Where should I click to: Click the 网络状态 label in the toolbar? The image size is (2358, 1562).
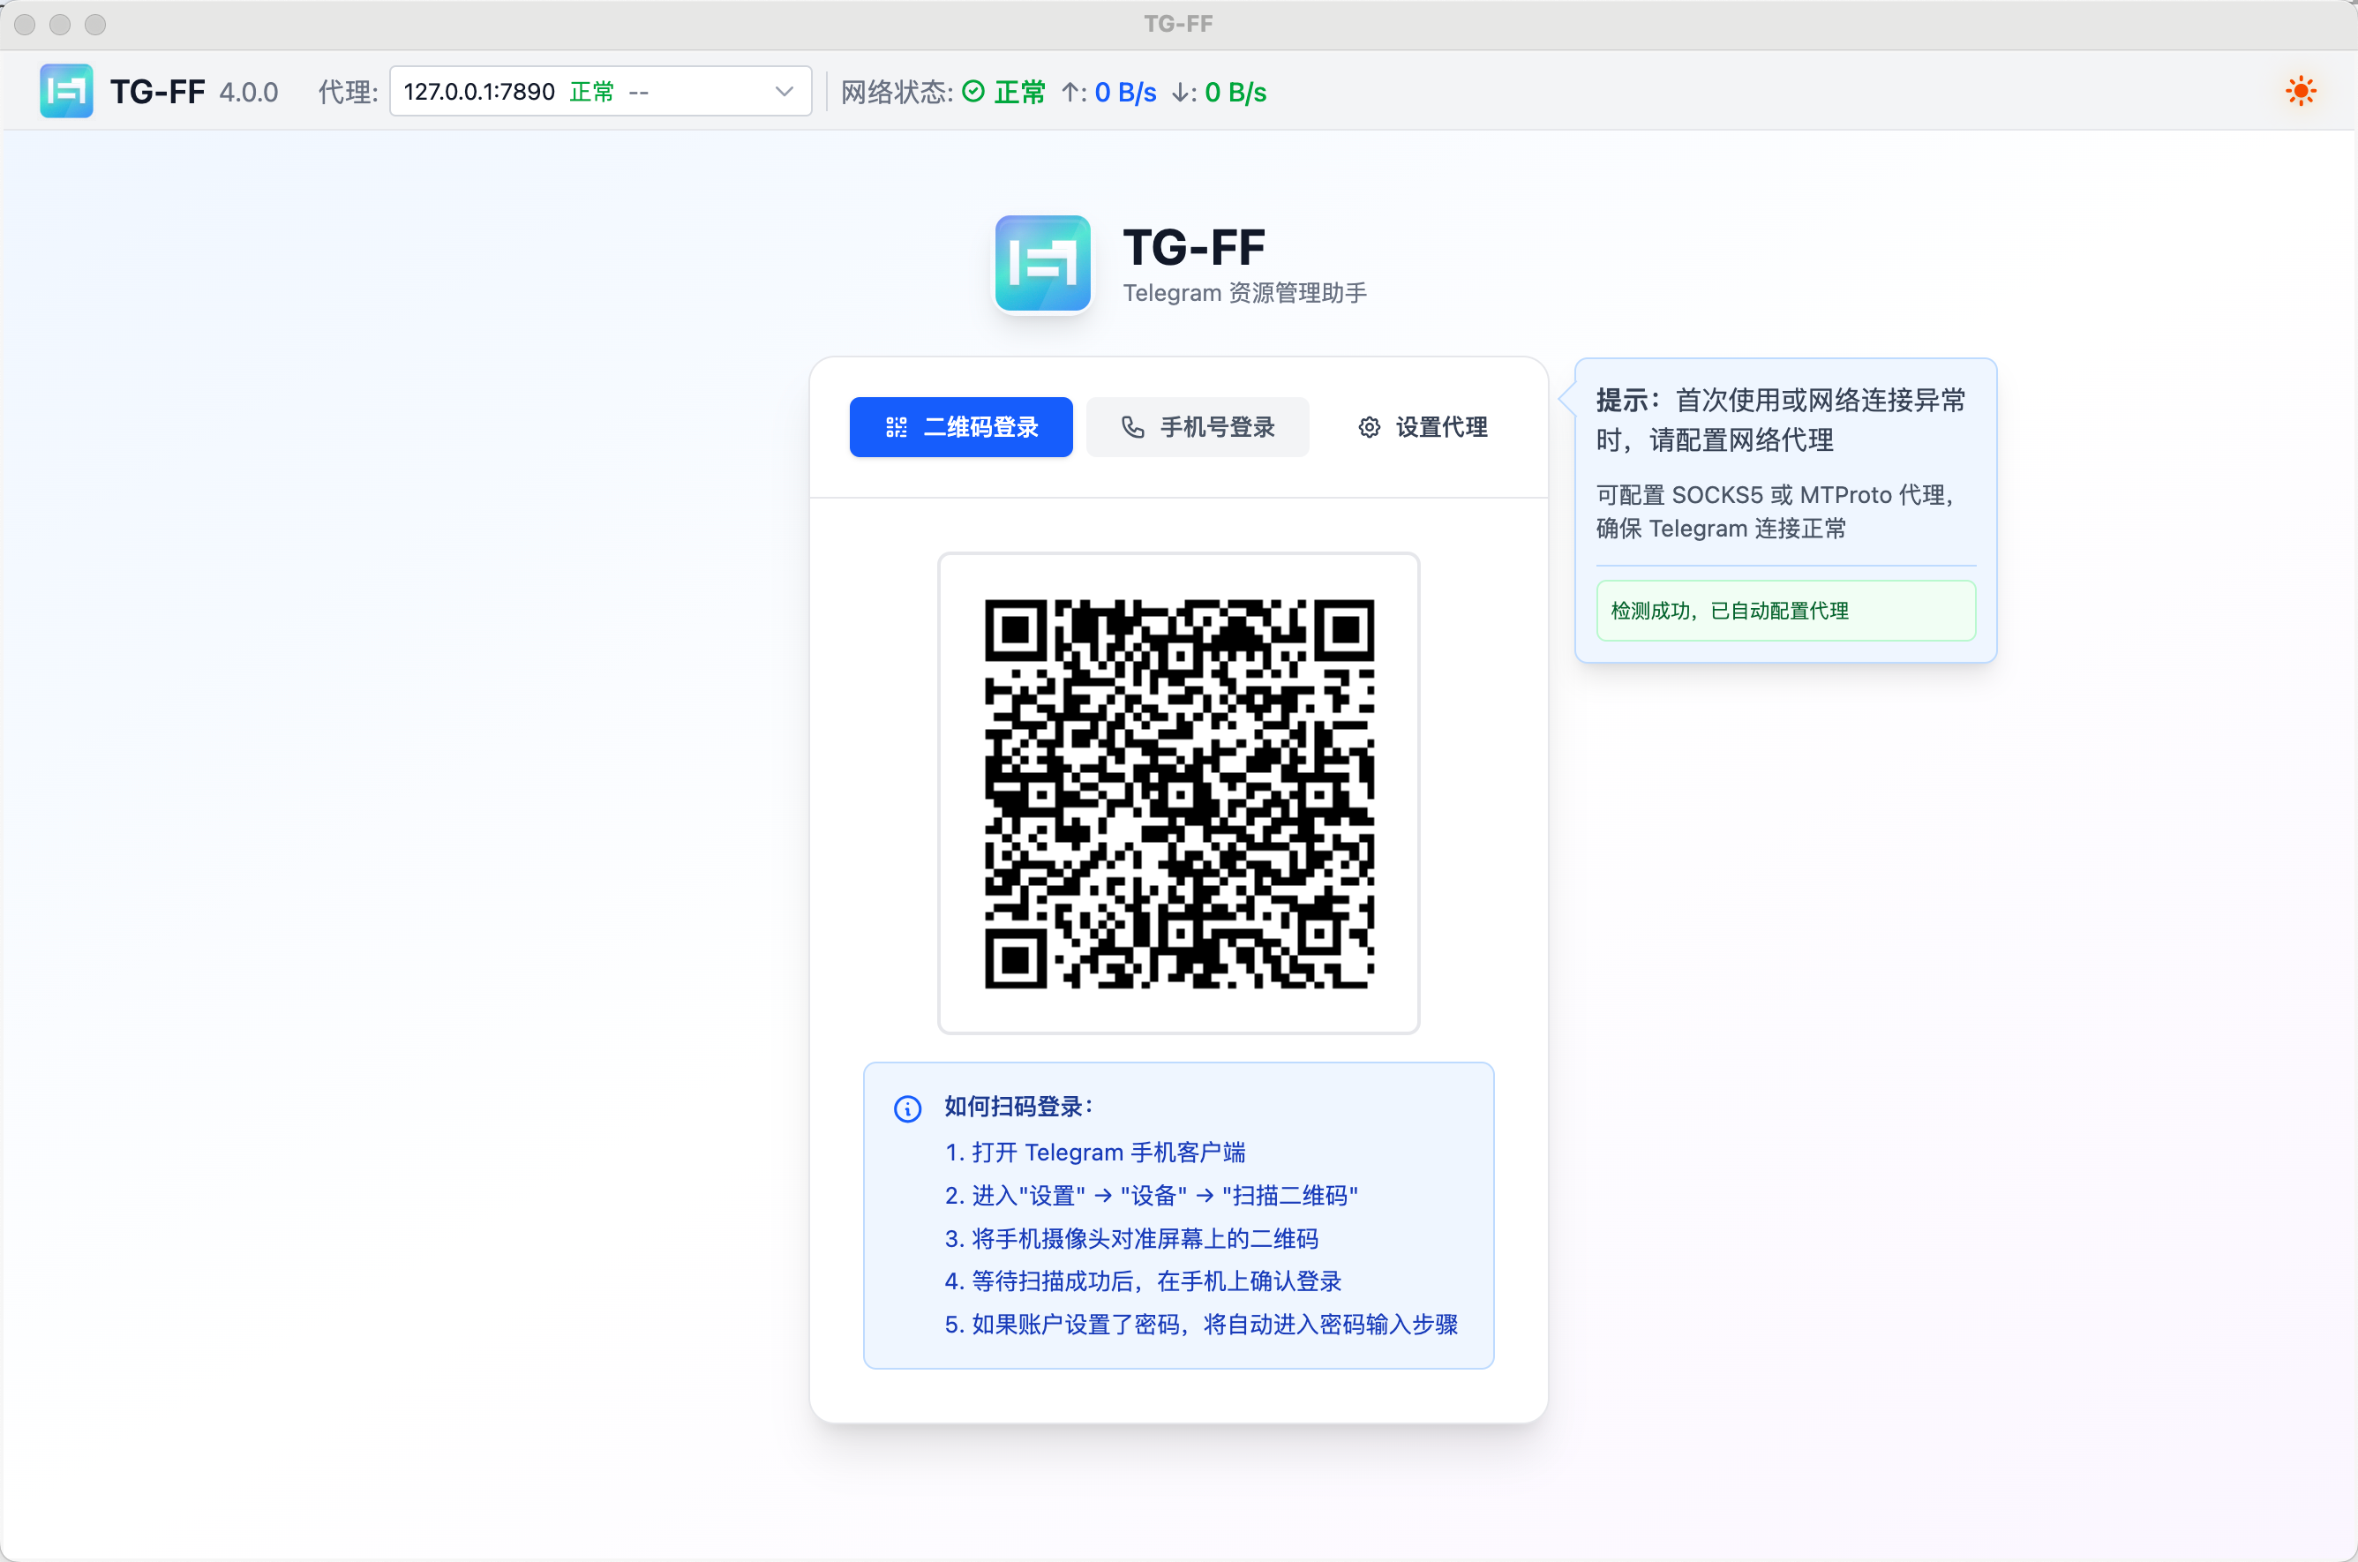pos(894,91)
